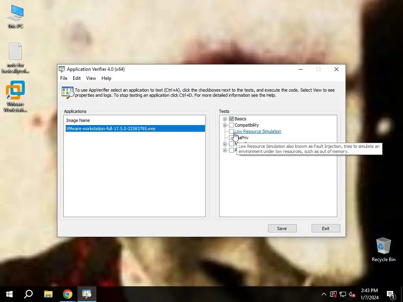Tick the checkbox in the row starting with M

[x=231, y=144]
